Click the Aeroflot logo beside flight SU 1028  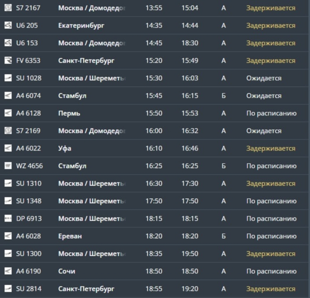click(8, 78)
